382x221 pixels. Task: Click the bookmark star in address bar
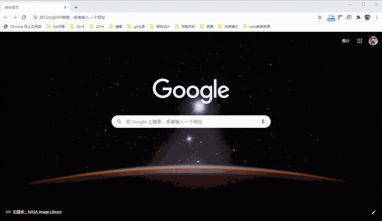[319, 17]
